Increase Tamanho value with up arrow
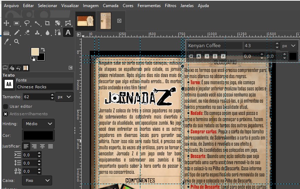 point(52,95)
